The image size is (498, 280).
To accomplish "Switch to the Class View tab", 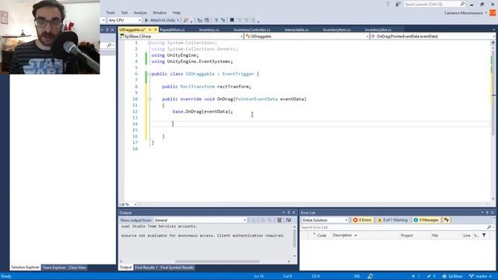I will 77,268.
